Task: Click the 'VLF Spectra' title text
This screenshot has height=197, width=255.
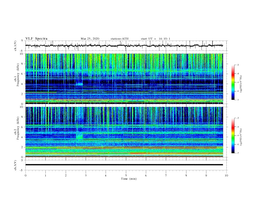Action: click(x=36, y=39)
